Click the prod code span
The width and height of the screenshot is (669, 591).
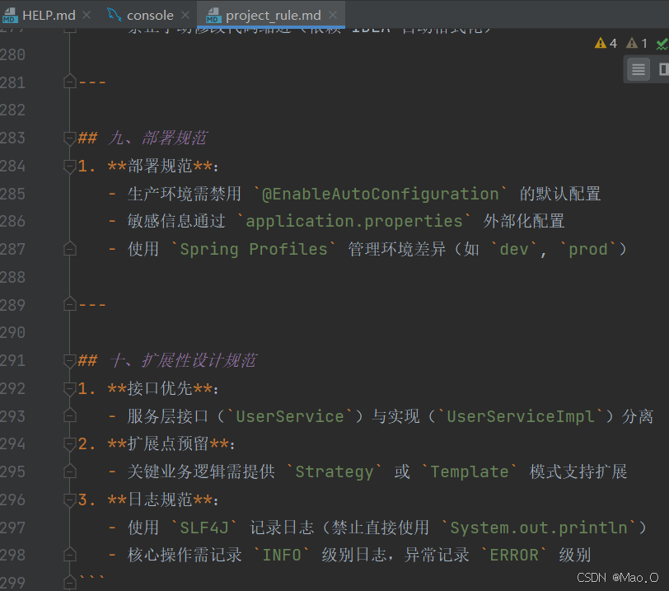[x=588, y=249]
